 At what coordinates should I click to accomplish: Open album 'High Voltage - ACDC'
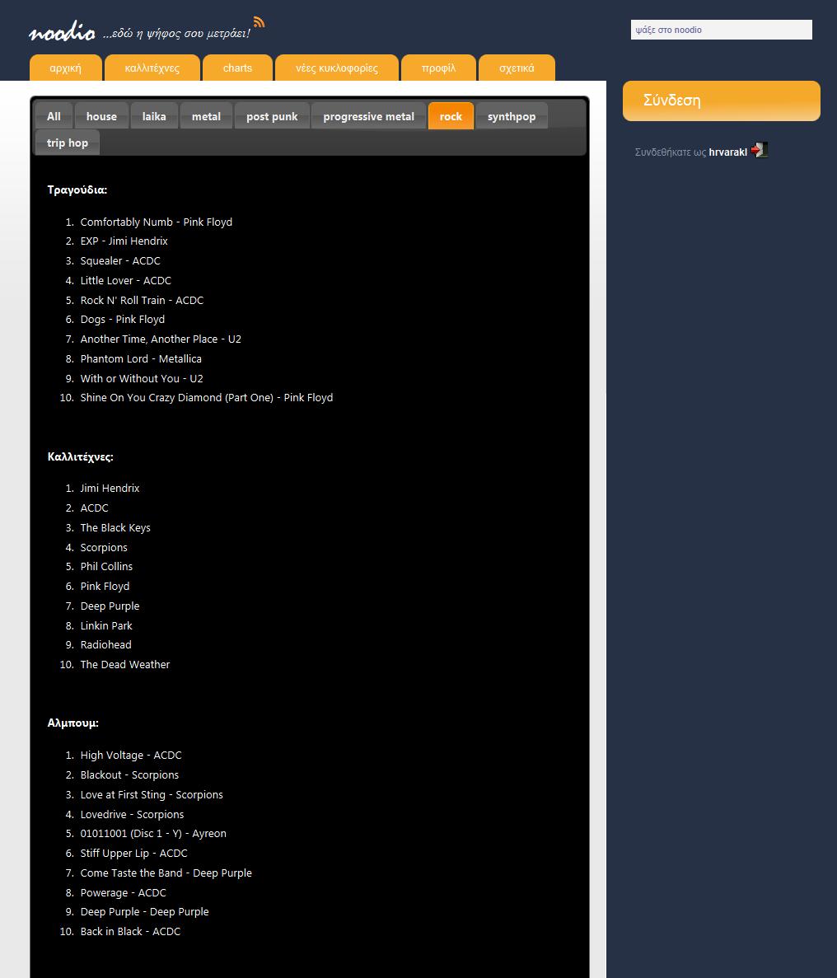[131, 756]
